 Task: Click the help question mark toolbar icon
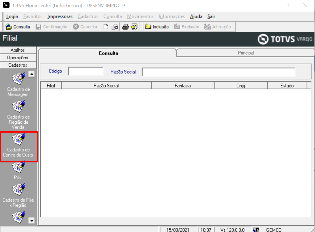(134, 27)
